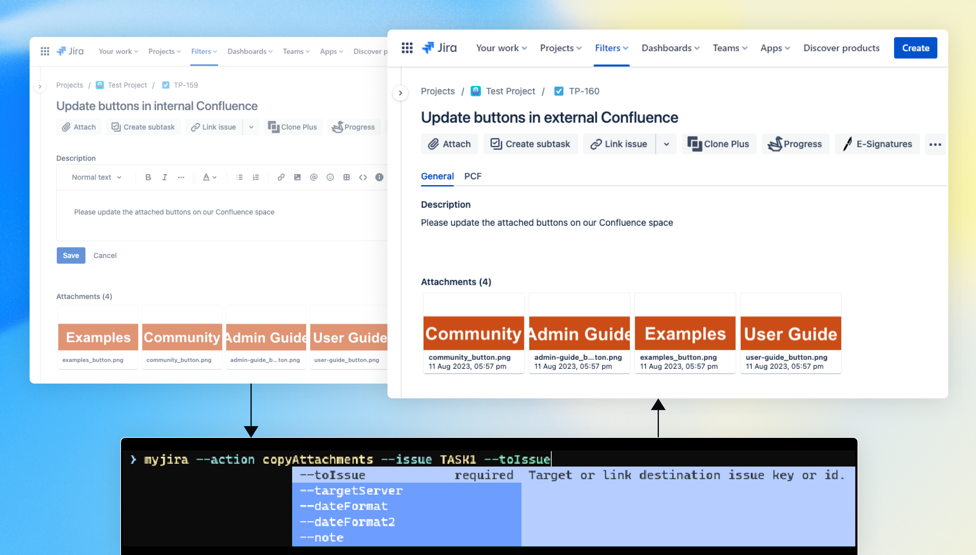
Task: Click the Bold formatting icon
Action: pos(148,177)
